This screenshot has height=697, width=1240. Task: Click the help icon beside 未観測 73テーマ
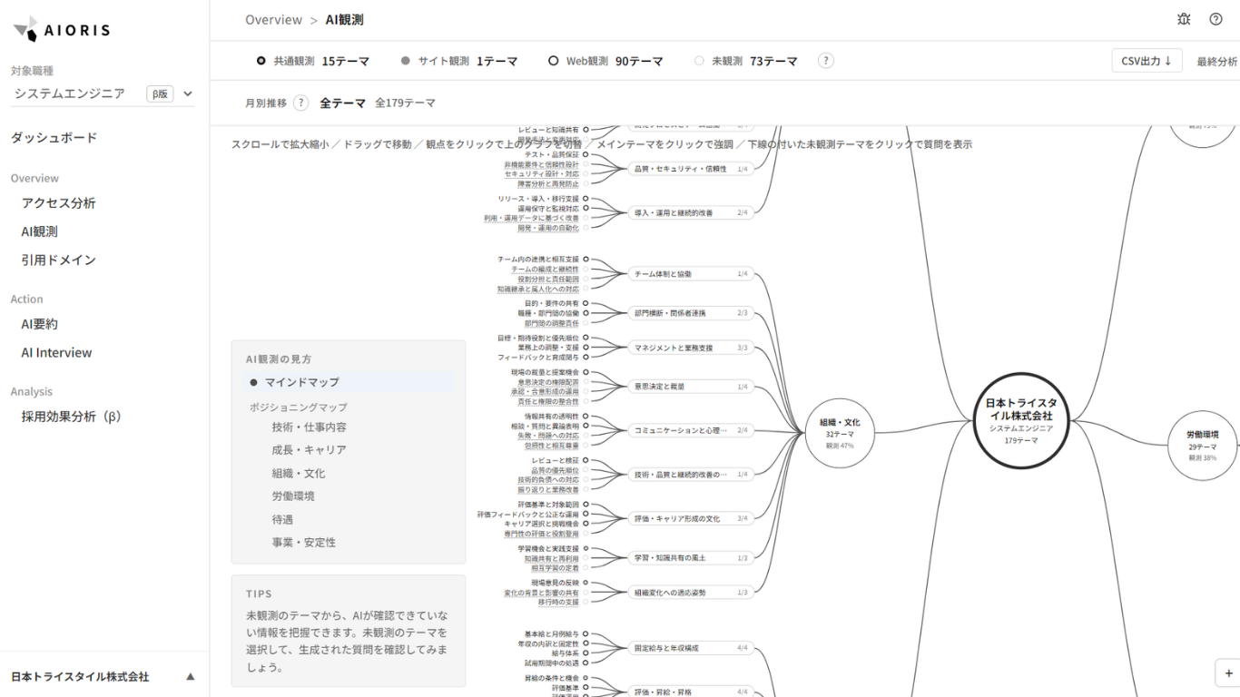point(825,61)
